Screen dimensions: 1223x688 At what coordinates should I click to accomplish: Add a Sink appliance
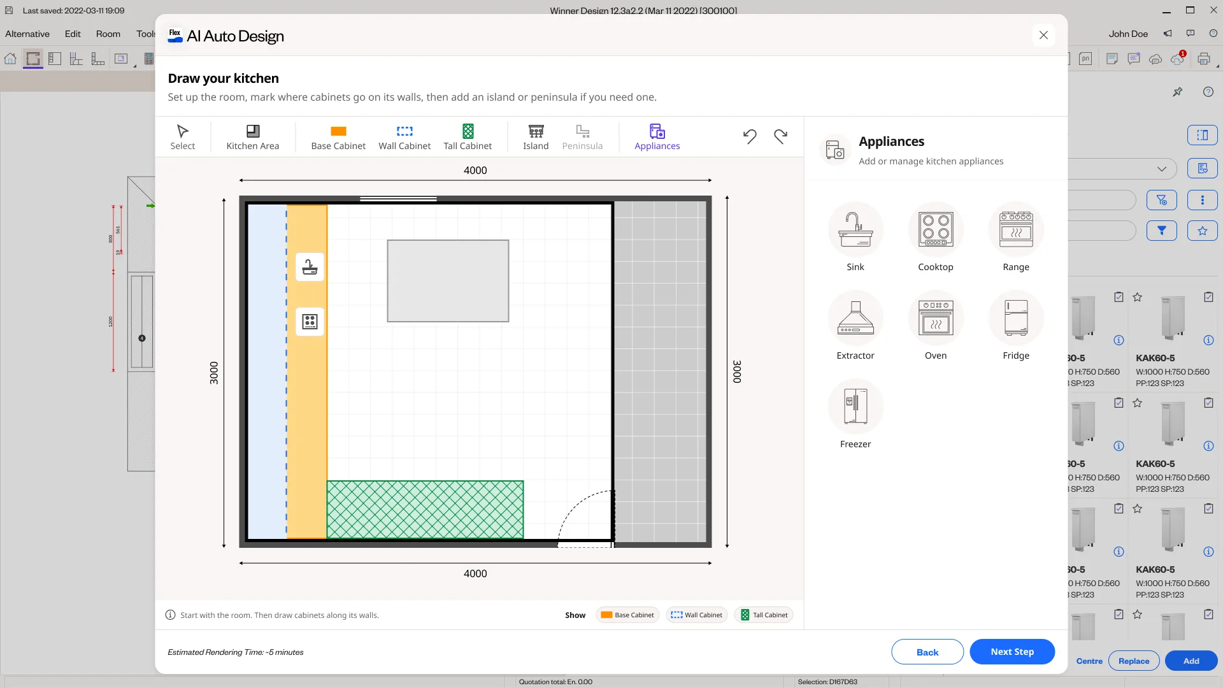pos(855,236)
